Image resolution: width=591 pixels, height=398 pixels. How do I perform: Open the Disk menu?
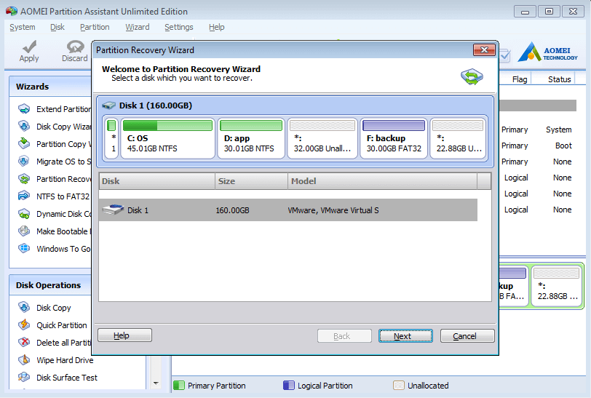[x=57, y=27]
